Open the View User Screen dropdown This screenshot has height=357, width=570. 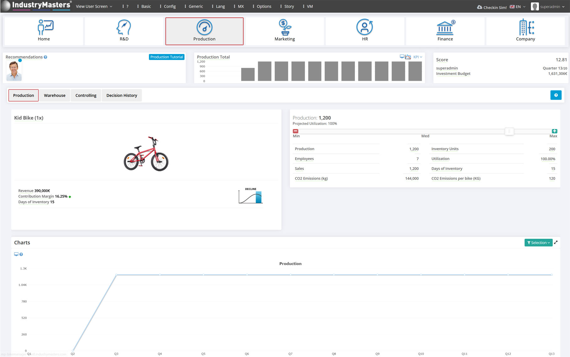coord(94,6)
